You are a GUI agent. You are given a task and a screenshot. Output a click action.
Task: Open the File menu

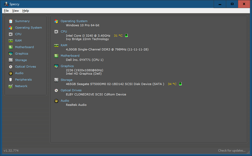[x=6, y=11]
